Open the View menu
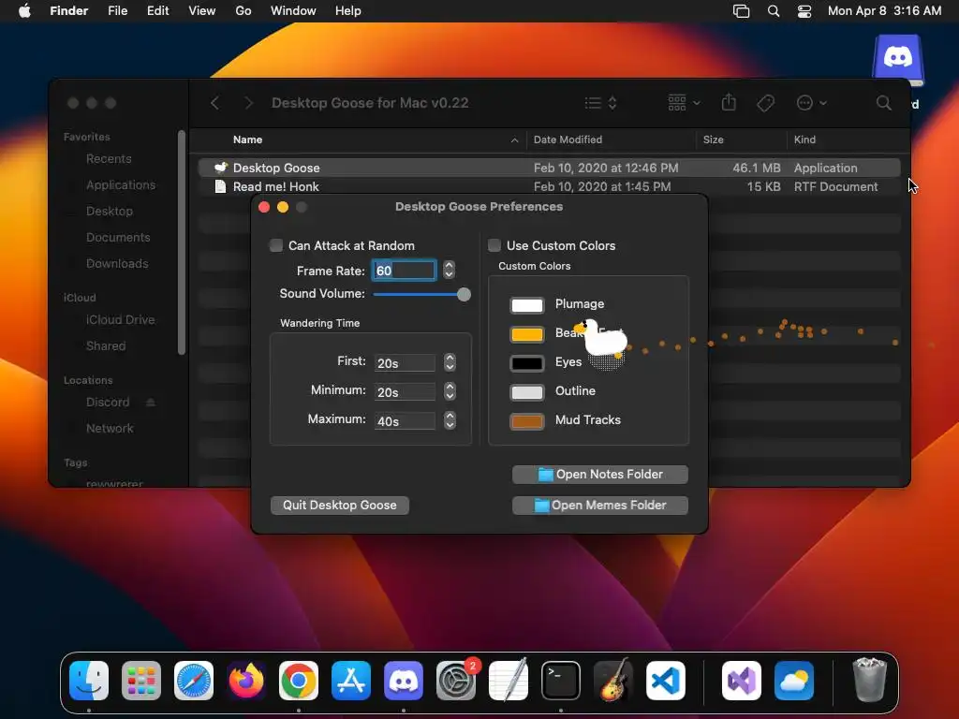The width and height of the screenshot is (959, 719). click(x=202, y=11)
